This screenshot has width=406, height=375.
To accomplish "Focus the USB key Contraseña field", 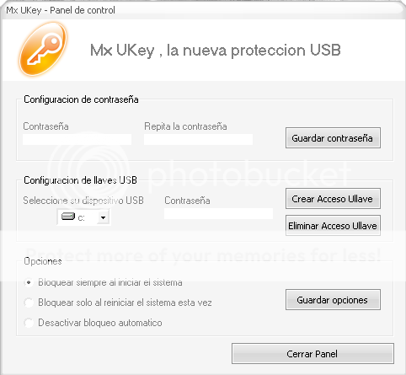I will point(218,213).
